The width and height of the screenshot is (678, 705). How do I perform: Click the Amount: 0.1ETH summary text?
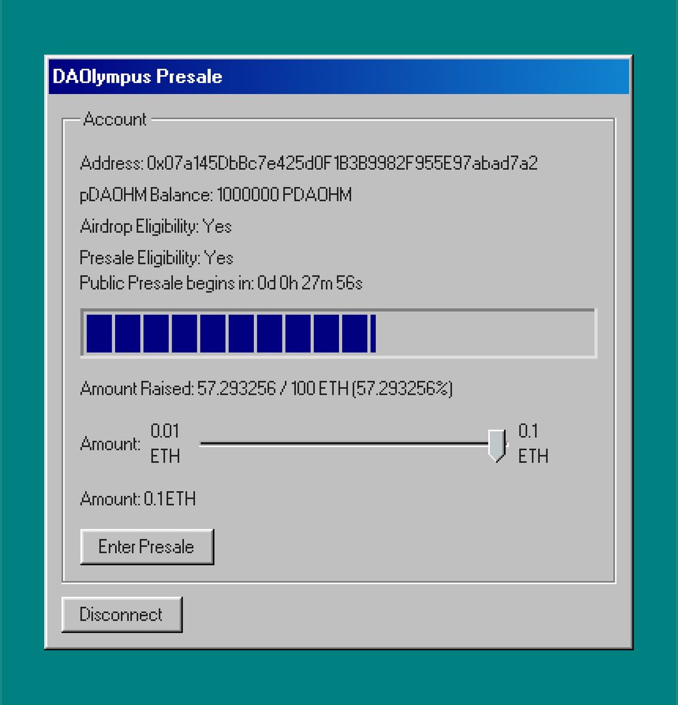point(138,499)
